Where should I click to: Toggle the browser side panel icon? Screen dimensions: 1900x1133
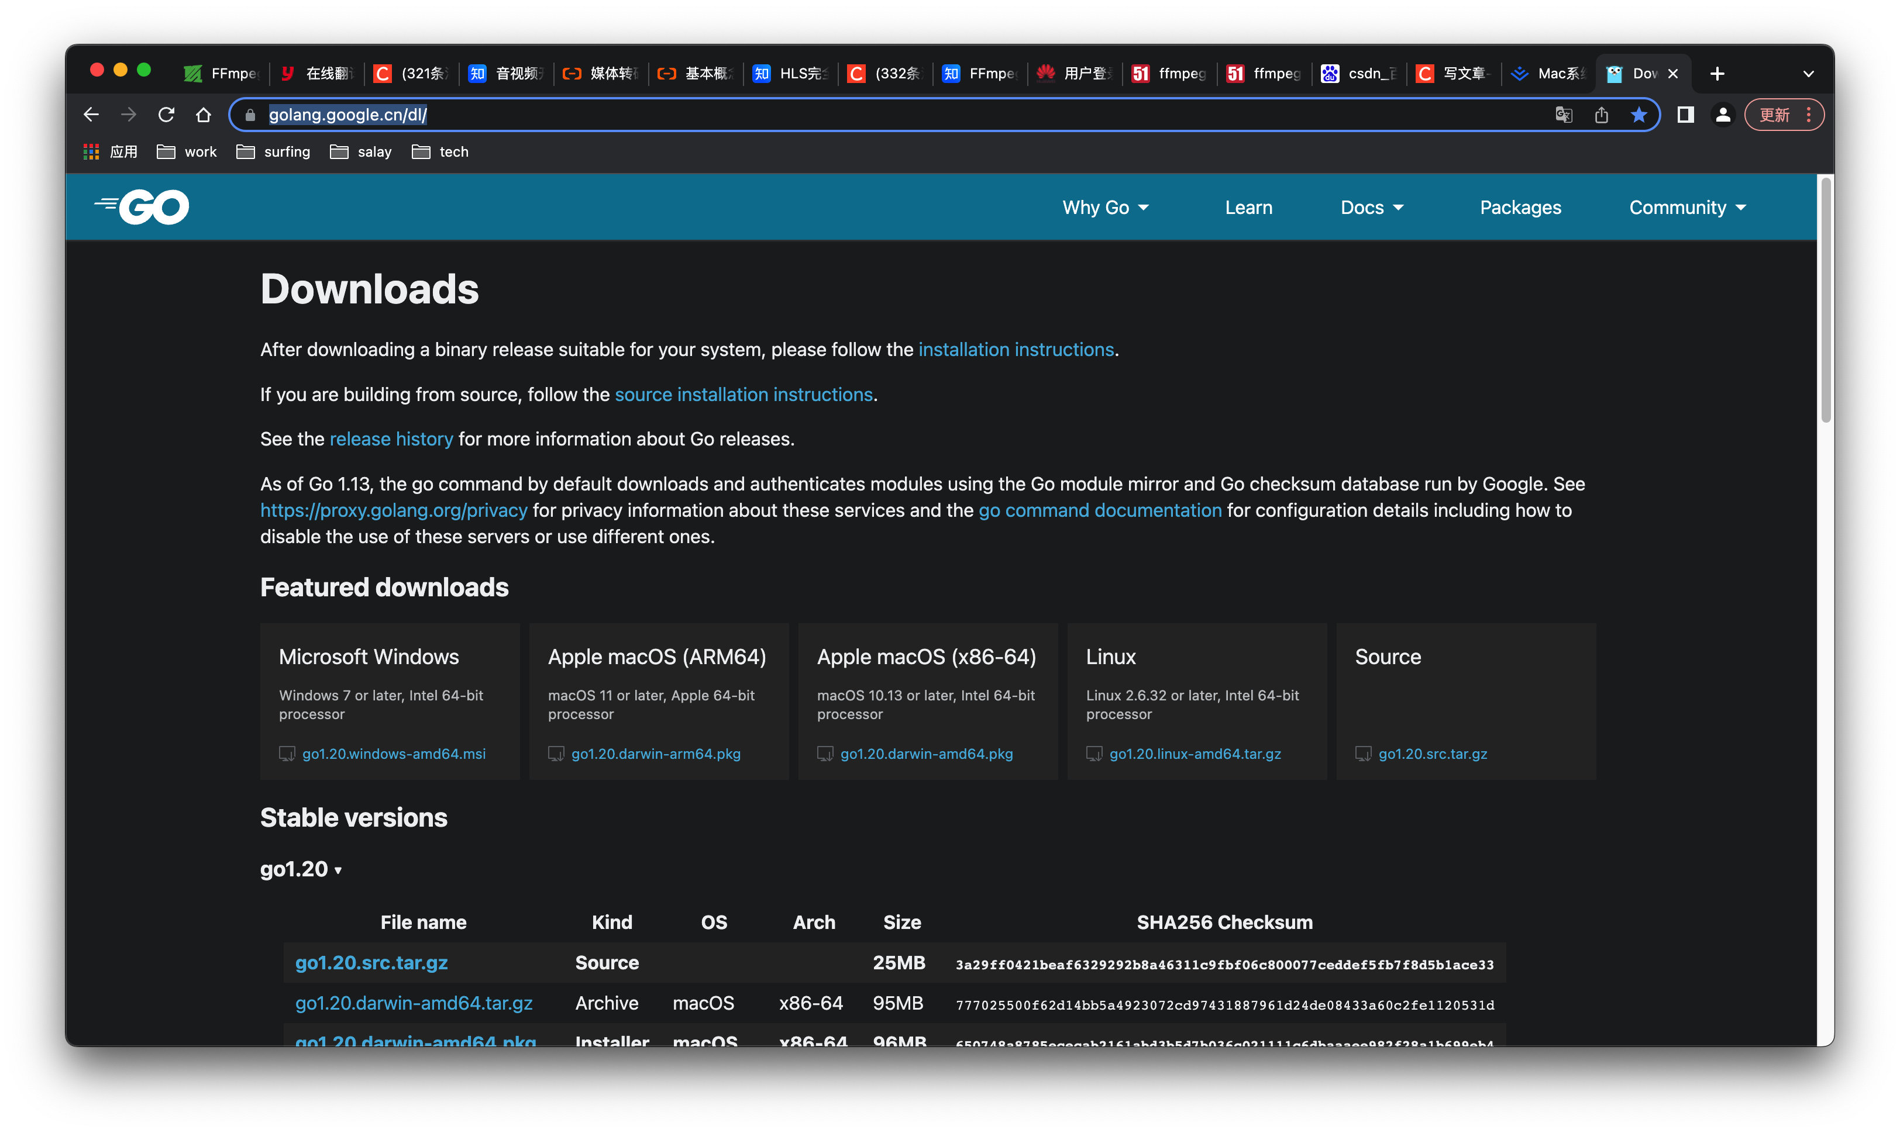[x=1685, y=115]
